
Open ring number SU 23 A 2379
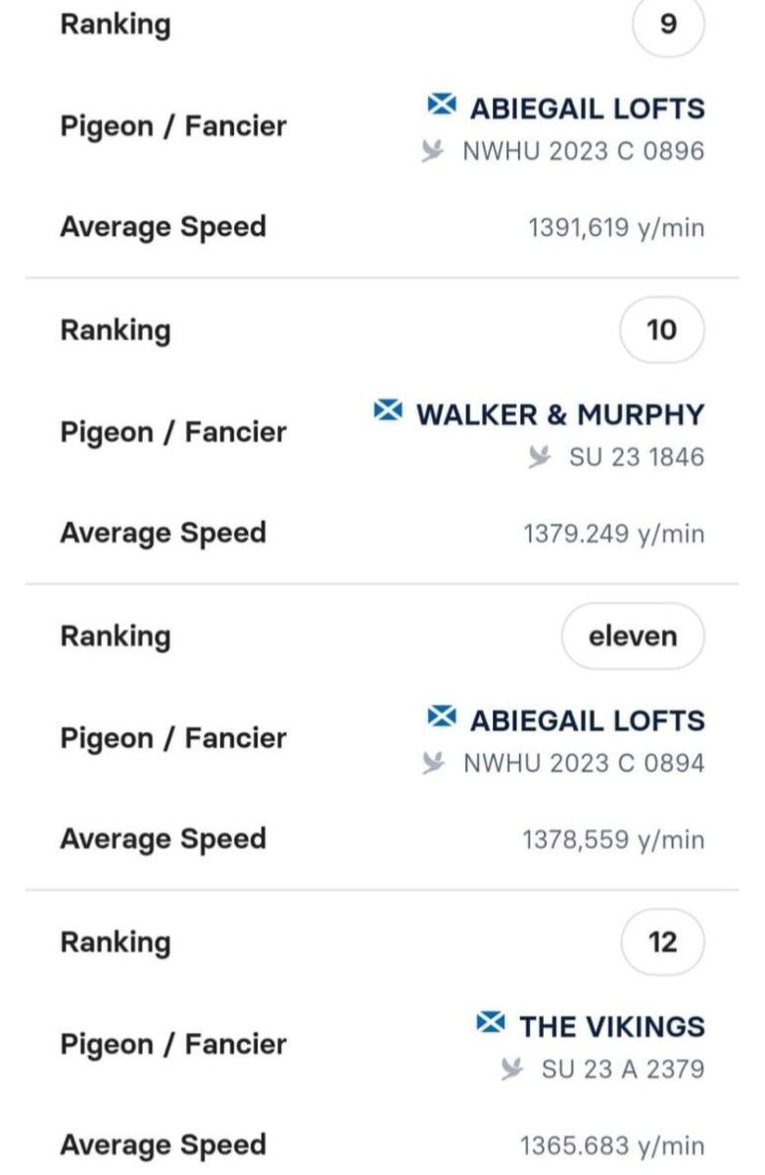coord(623,1069)
